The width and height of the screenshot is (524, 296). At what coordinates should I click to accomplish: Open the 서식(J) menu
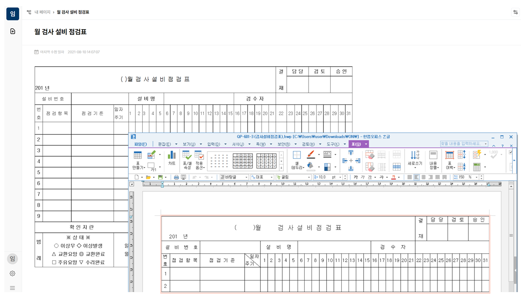click(238, 144)
